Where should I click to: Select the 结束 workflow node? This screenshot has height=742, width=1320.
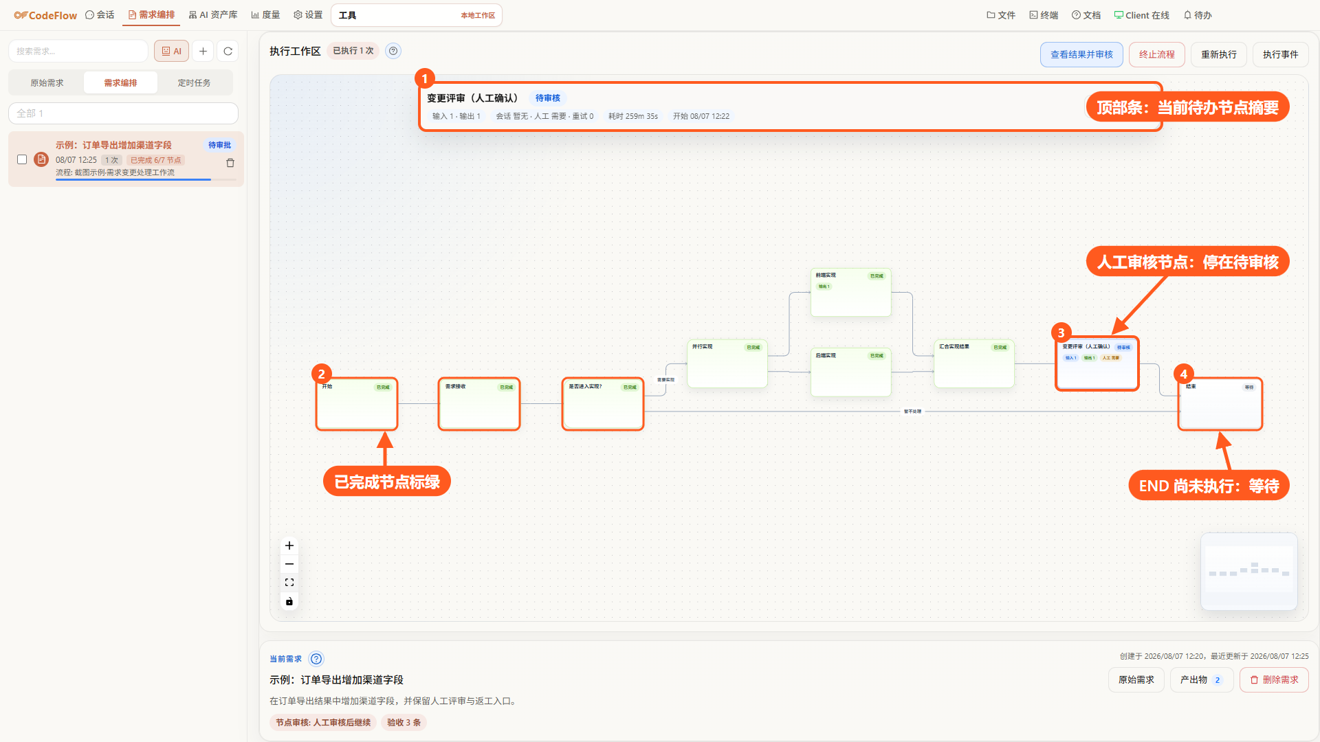(1220, 404)
